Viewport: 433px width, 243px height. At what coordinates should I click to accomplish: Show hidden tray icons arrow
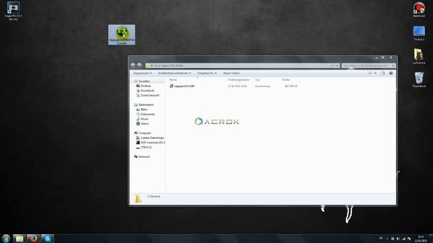[387, 238]
